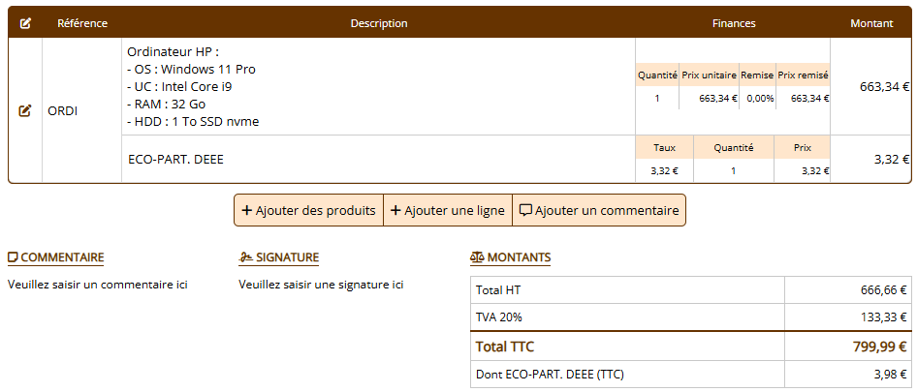The image size is (917, 392).
Task: Click the SIGNATURE section pen icon
Action: [x=245, y=257]
